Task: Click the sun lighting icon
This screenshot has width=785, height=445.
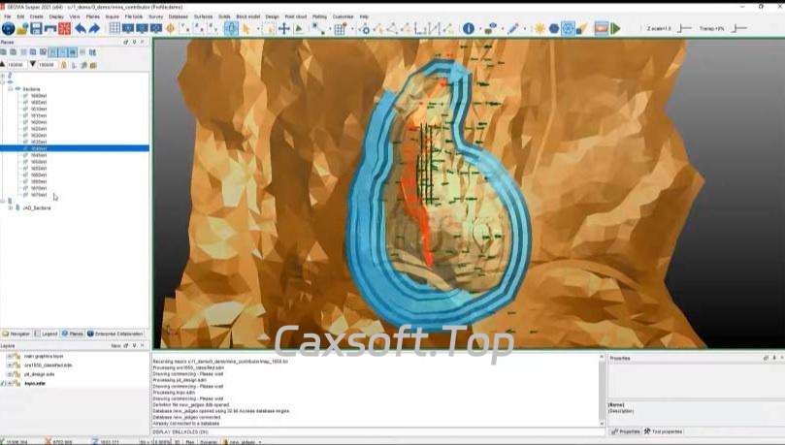Action: pos(539,29)
